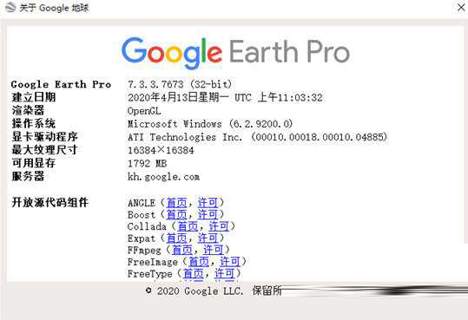Select version text 7.3.3.7673 (32-bit)
468x320 pixels.
(180, 84)
